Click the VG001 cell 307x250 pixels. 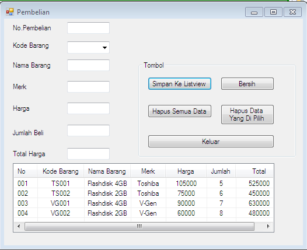click(x=60, y=203)
